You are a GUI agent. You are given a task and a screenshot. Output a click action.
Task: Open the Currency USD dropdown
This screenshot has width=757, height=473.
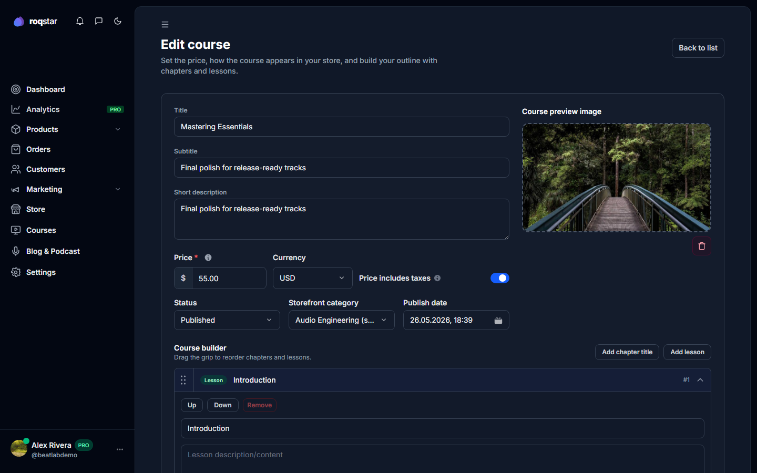[x=313, y=278]
